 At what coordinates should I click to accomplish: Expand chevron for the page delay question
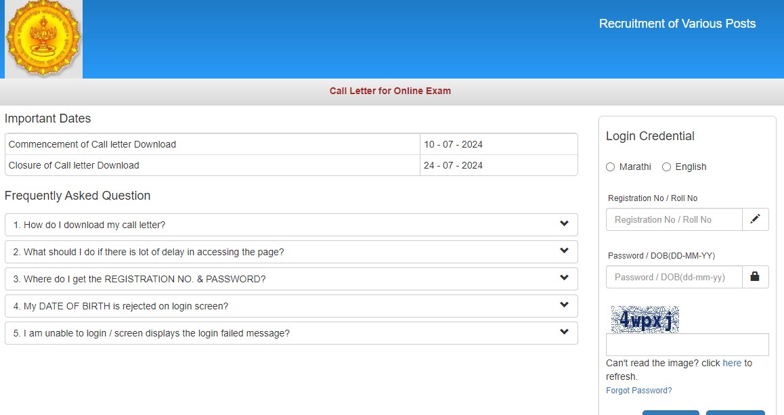click(564, 251)
